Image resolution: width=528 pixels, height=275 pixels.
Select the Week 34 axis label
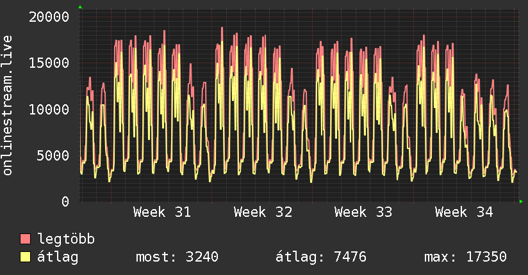click(464, 212)
